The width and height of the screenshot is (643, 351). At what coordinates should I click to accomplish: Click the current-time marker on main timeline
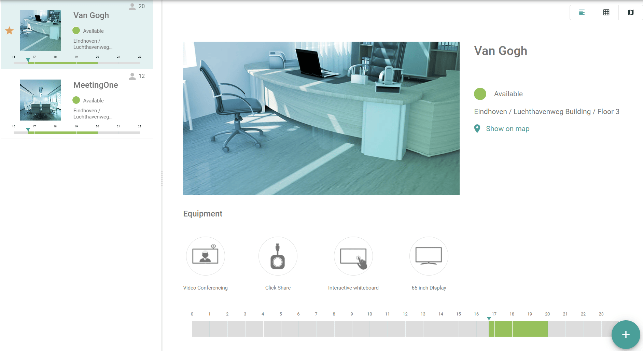(x=489, y=319)
